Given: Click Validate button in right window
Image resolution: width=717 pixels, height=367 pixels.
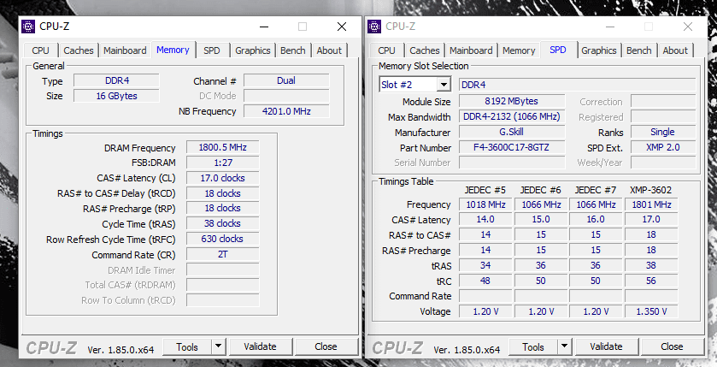Looking at the screenshot, I should point(606,346).
